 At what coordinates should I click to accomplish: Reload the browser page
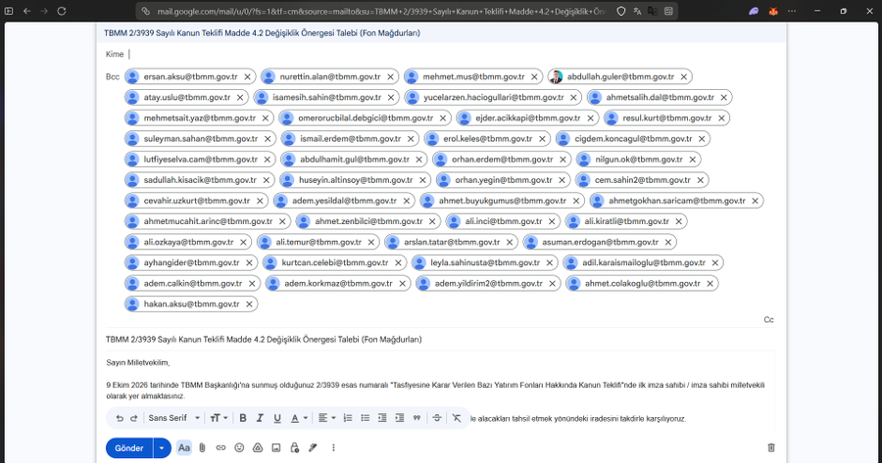click(62, 11)
